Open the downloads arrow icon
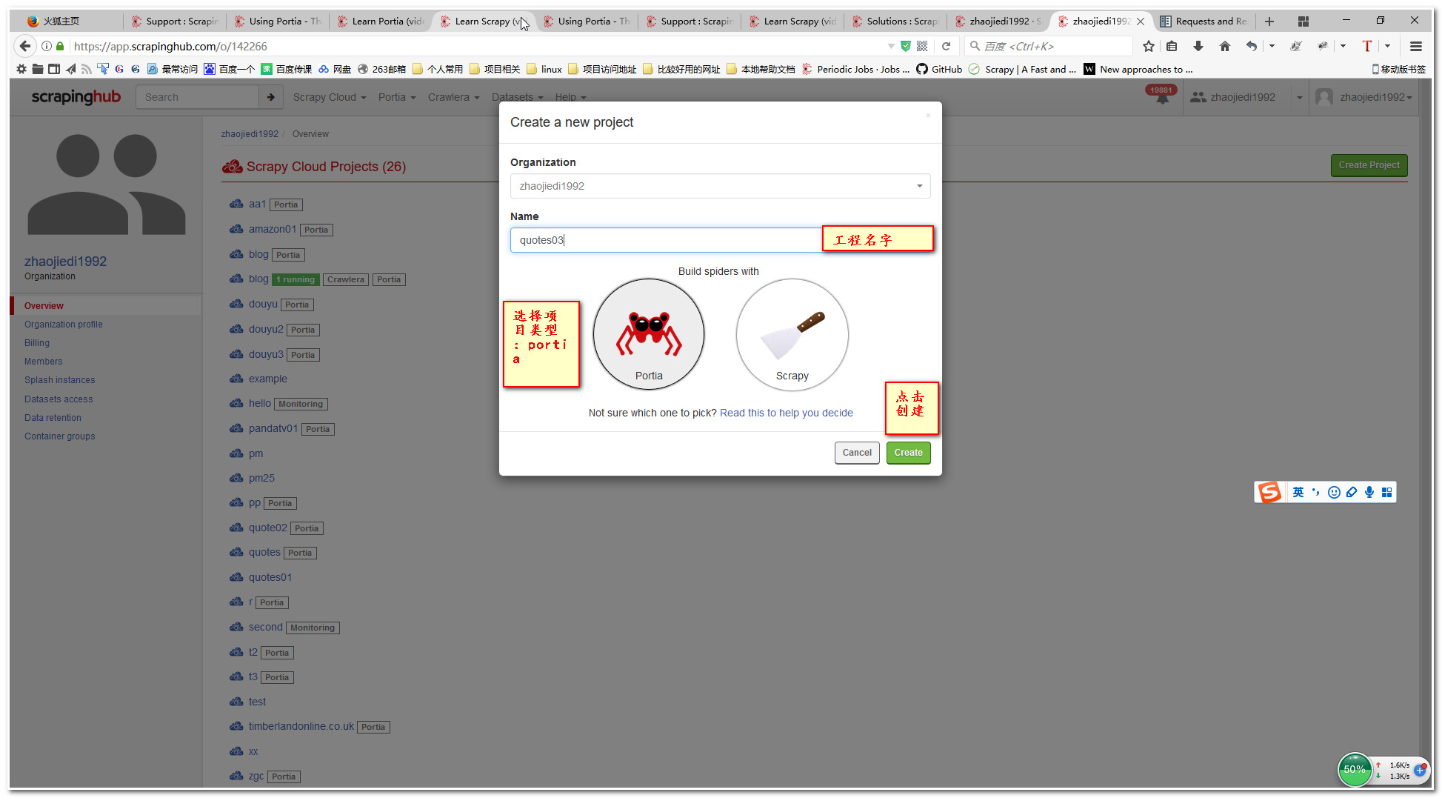 pyautogui.click(x=1198, y=46)
